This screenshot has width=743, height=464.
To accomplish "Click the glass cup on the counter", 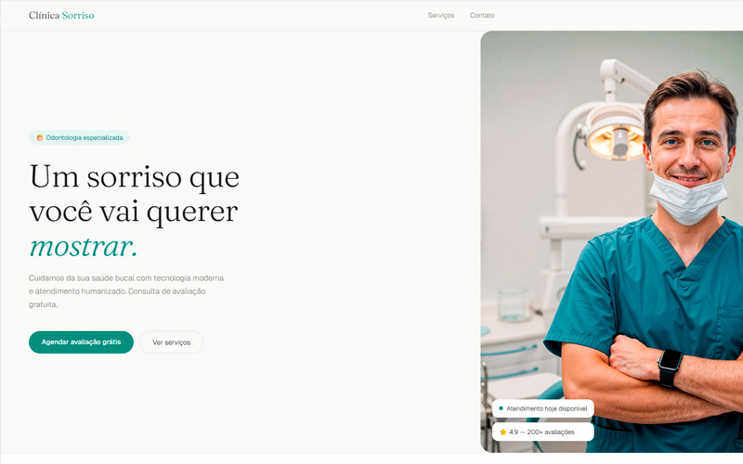I will 513,304.
